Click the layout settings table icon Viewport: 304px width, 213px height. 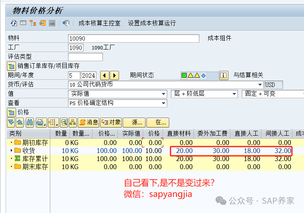pyautogui.click(x=53, y=122)
